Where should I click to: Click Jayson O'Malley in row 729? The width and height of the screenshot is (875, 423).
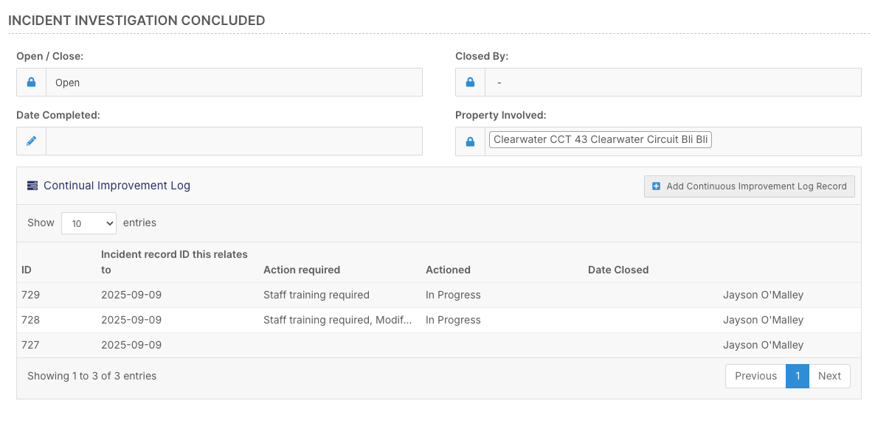pos(764,295)
